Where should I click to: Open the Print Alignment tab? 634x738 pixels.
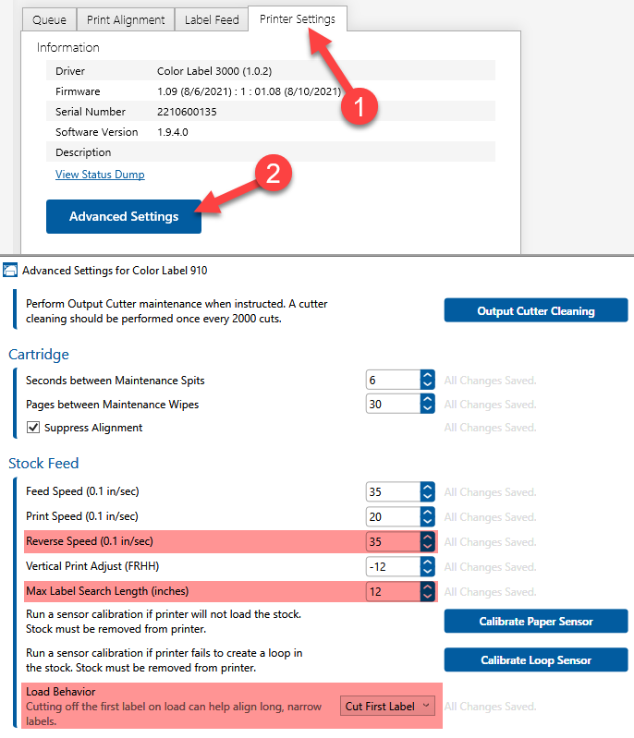click(126, 19)
